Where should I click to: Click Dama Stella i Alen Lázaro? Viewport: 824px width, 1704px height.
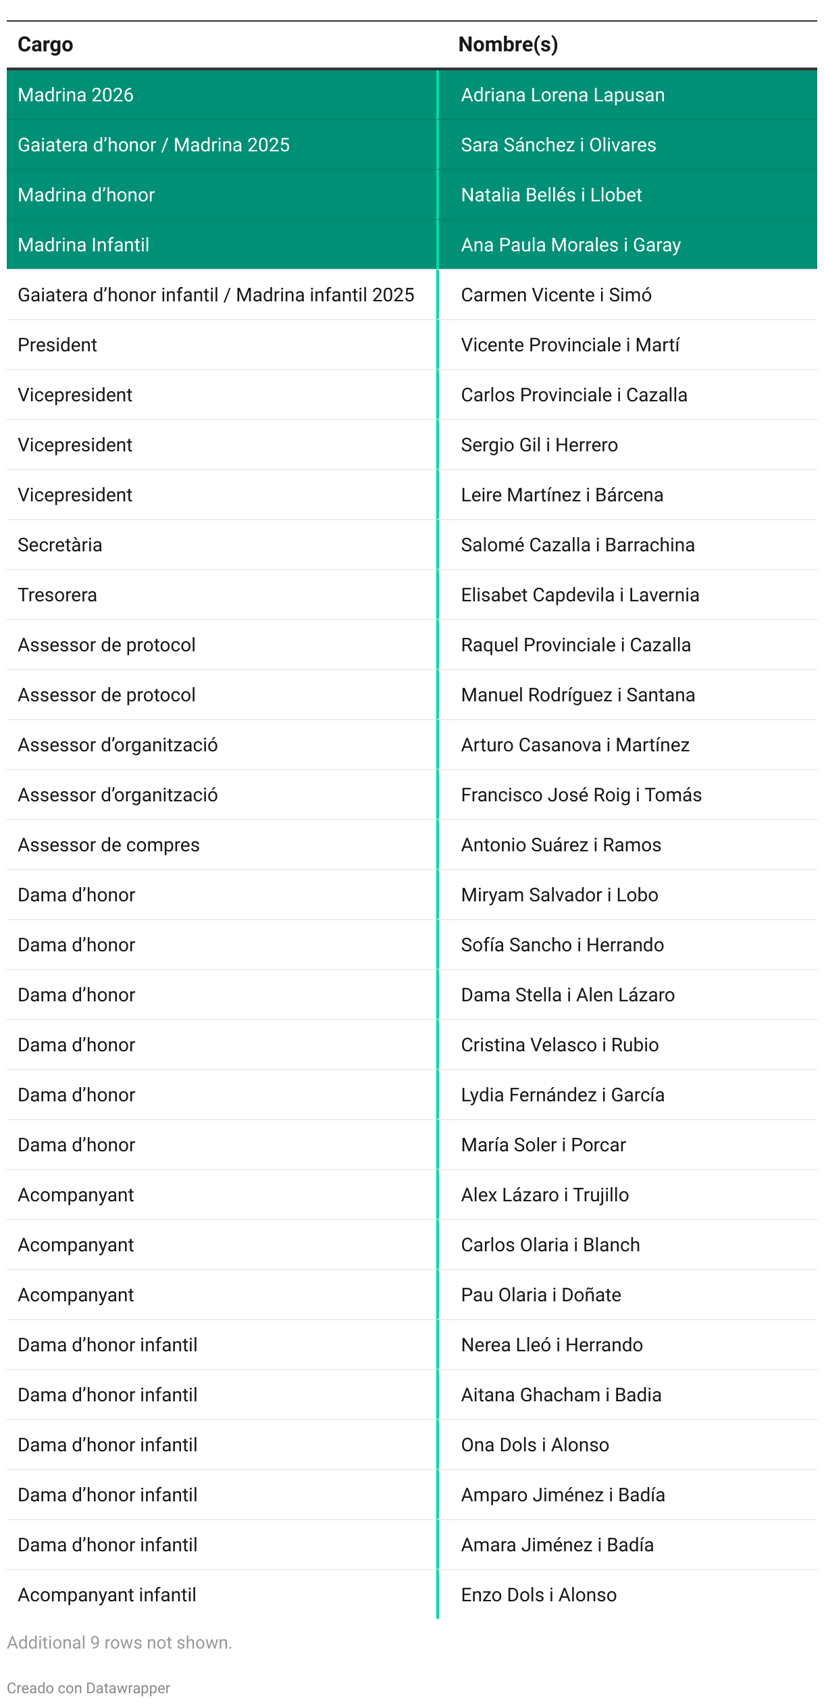(568, 995)
